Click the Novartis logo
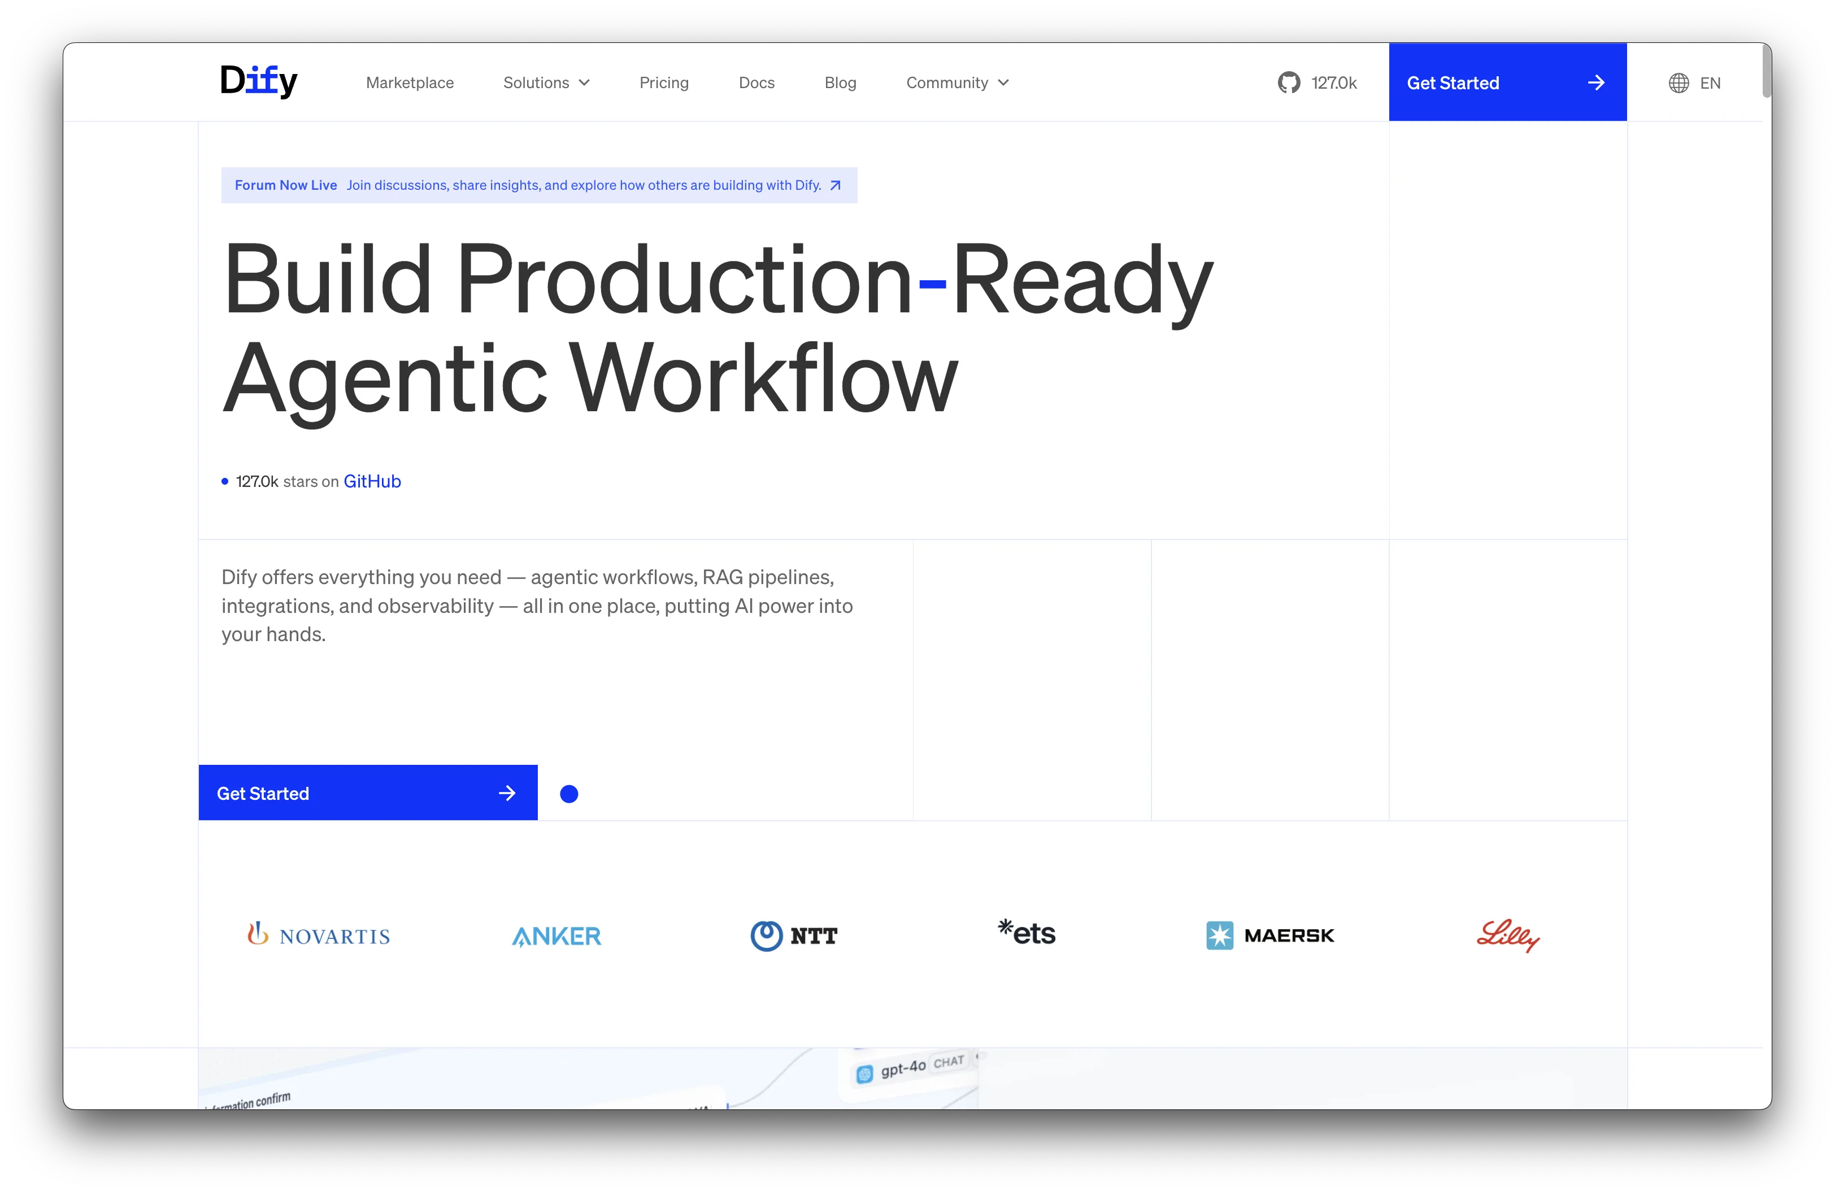The height and width of the screenshot is (1193, 1835). point(319,935)
